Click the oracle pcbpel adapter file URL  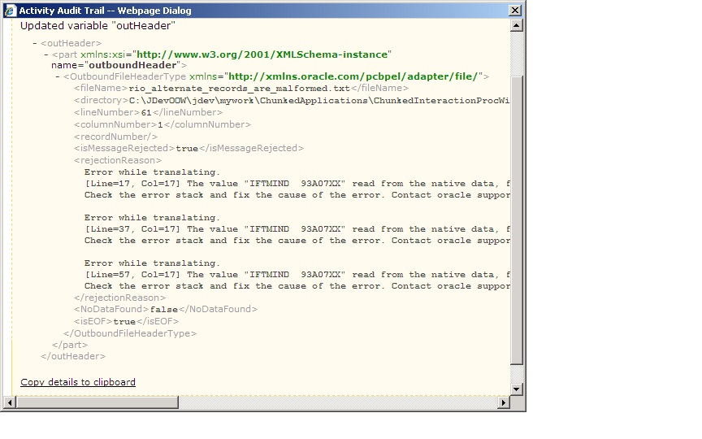click(x=353, y=76)
